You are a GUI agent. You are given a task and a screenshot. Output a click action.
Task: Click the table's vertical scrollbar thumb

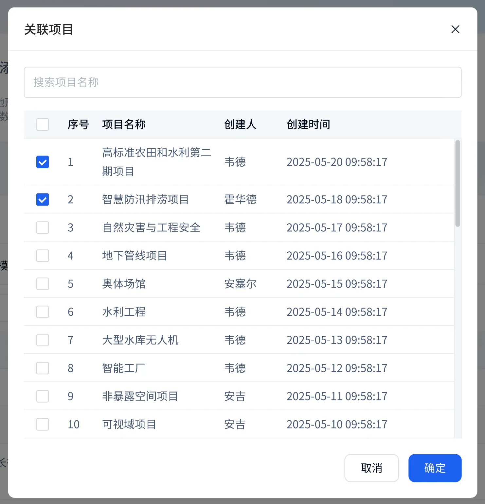[x=458, y=183]
